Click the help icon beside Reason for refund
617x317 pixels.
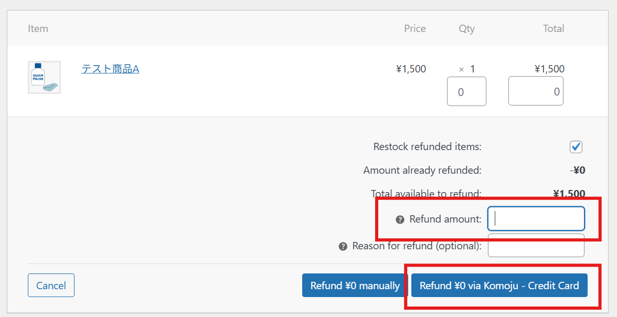(x=343, y=246)
